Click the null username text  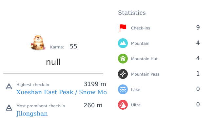click(53, 62)
